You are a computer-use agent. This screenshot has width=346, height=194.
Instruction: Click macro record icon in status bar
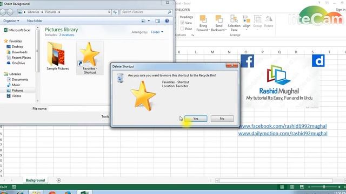pyautogui.click(x=14, y=187)
